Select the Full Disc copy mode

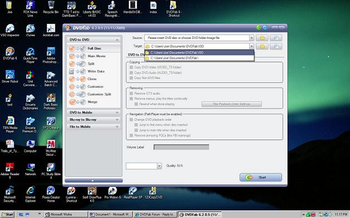[x=94, y=48]
